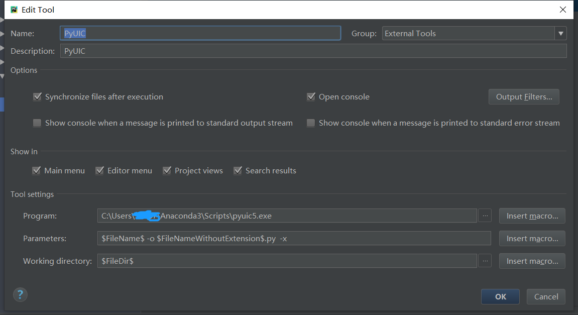Click the Options section label
This screenshot has width=578, height=315.
click(24, 70)
